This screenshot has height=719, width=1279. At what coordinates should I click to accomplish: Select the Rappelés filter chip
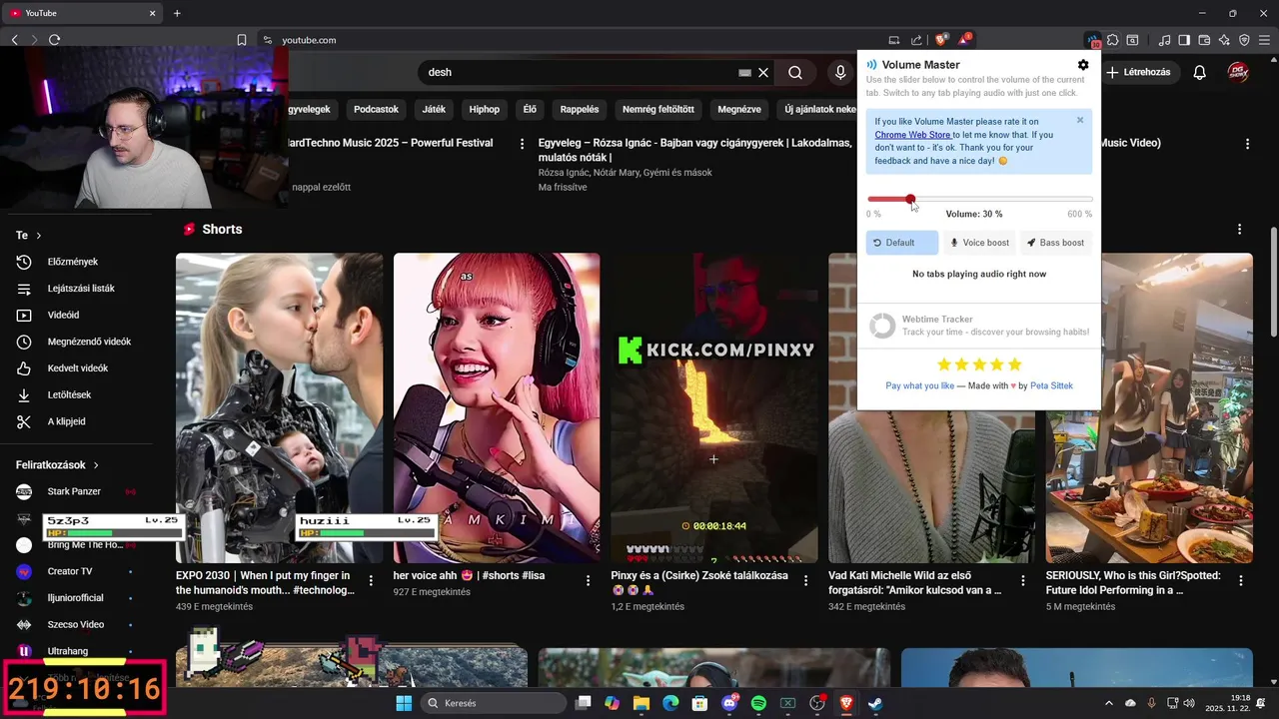(580, 110)
